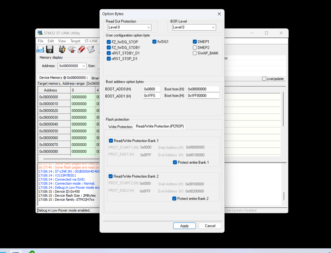Click the Full chip erase eraser icon
The image size is (331, 253).
[81, 50]
